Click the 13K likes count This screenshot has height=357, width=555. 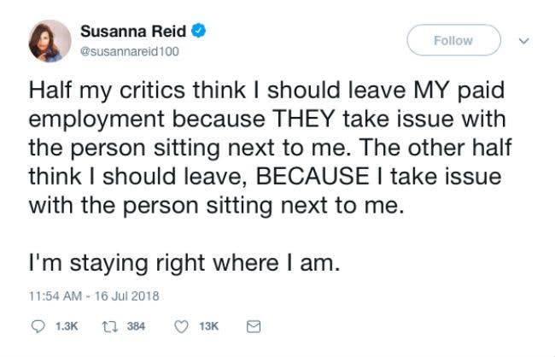[208, 326]
